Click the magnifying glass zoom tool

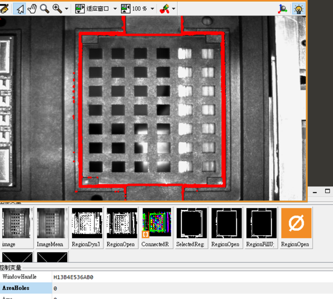pos(44,9)
